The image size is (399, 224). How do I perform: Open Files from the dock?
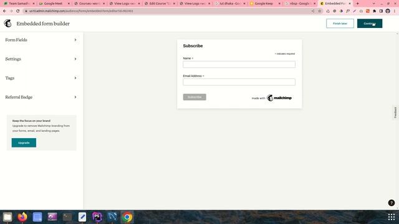(7, 217)
